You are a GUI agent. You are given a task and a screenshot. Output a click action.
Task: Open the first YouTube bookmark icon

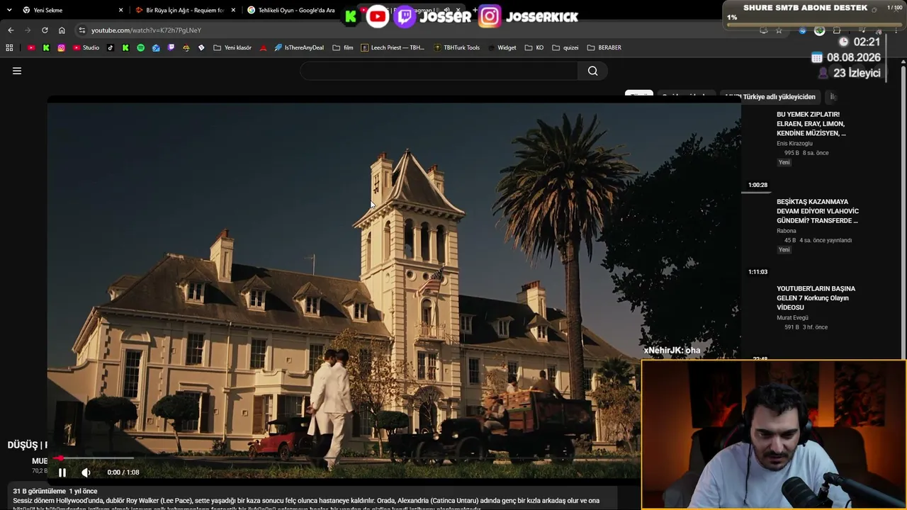click(31, 47)
